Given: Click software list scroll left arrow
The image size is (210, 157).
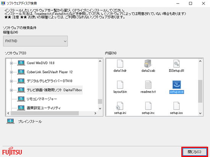Looking at the screenshot, I should (x=8, y=113).
